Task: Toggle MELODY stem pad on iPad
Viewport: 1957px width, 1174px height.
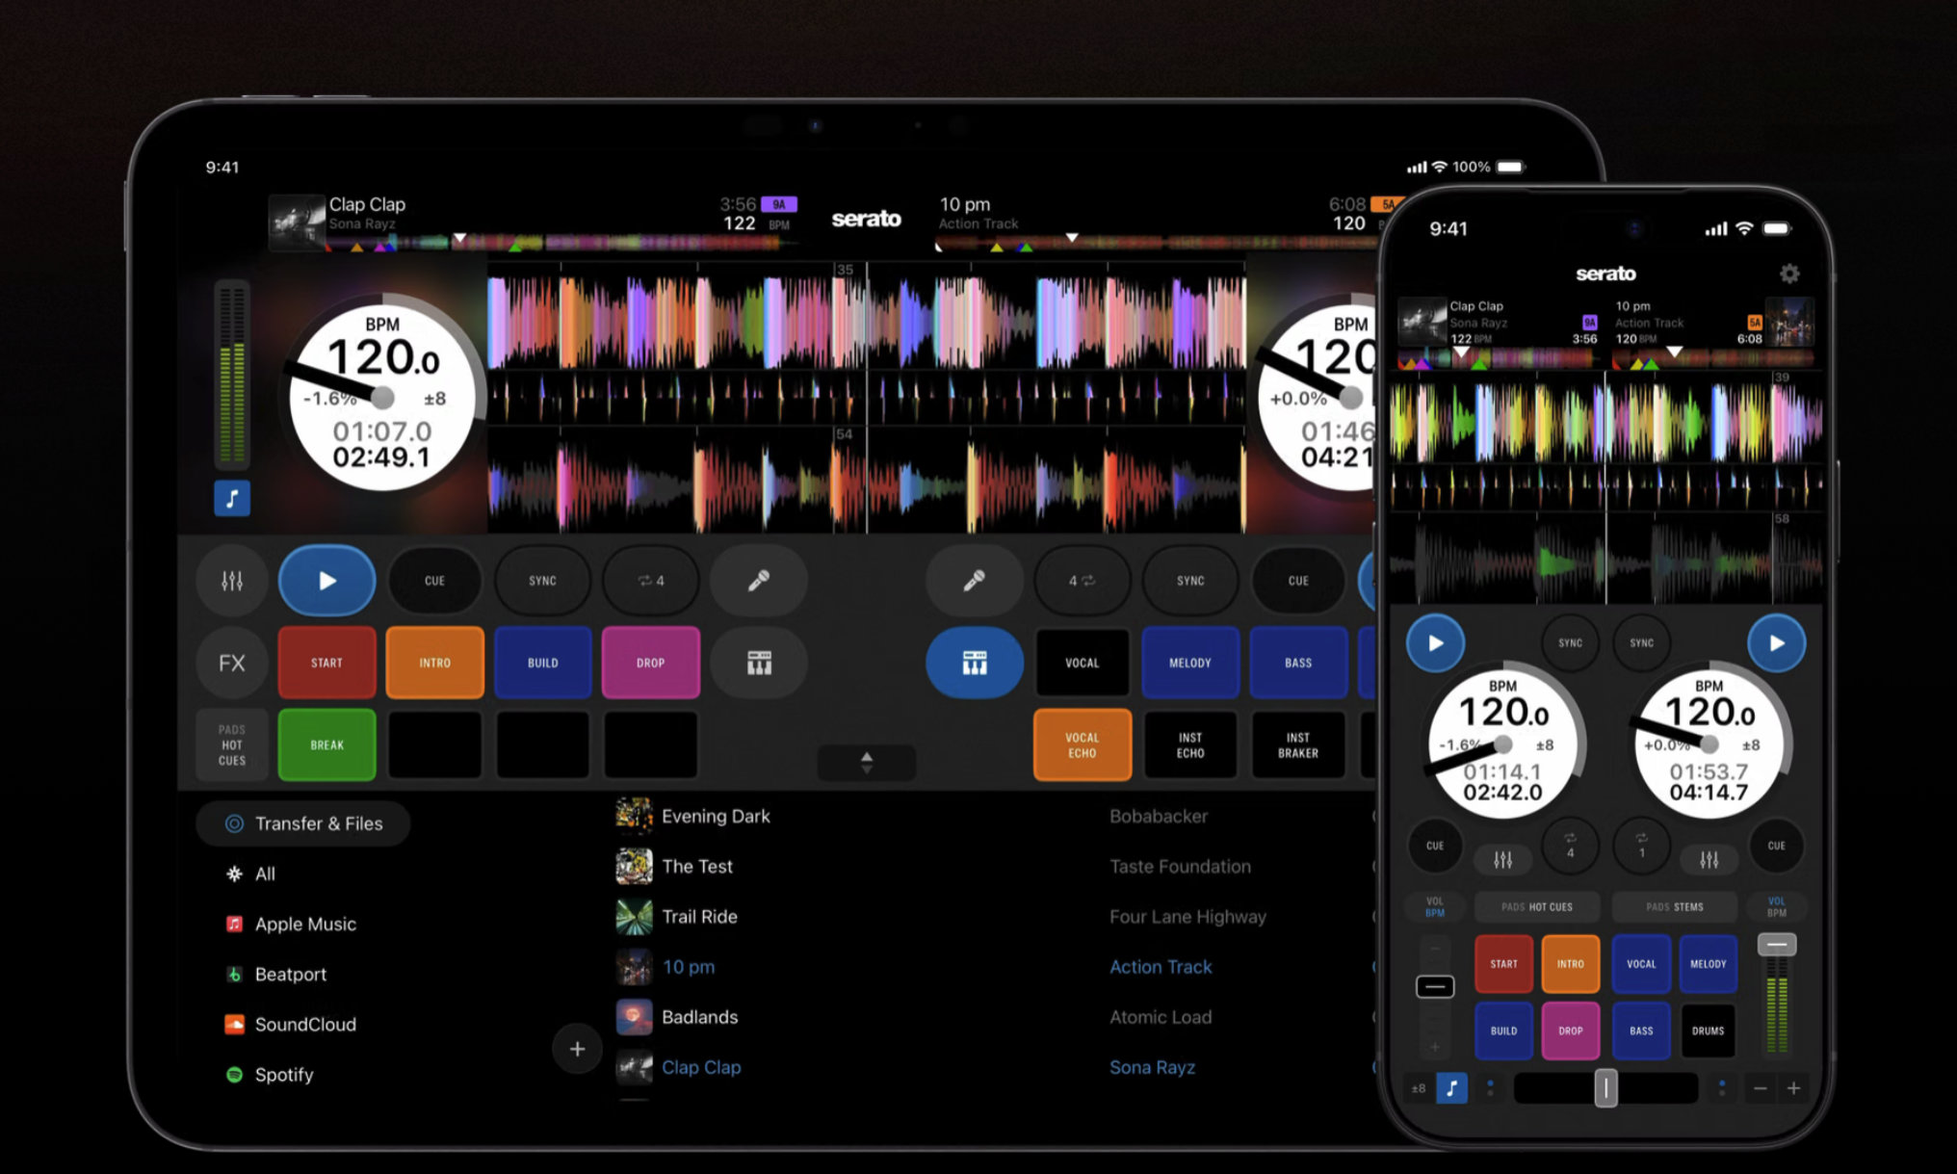Action: [x=1190, y=663]
